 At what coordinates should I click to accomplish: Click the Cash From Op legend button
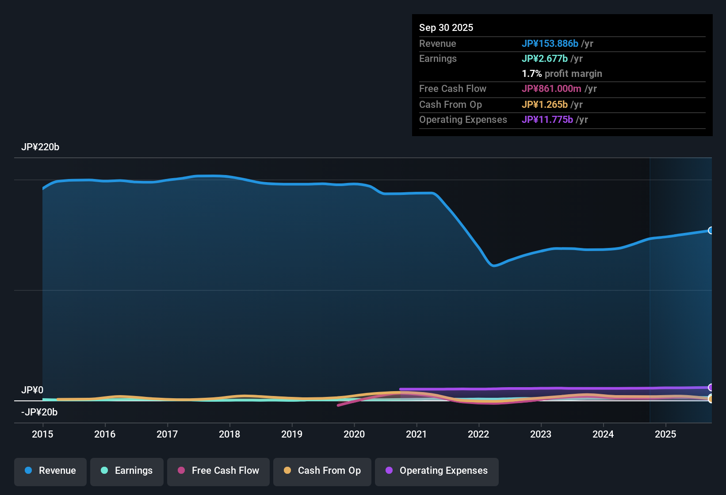click(x=322, y=471)
